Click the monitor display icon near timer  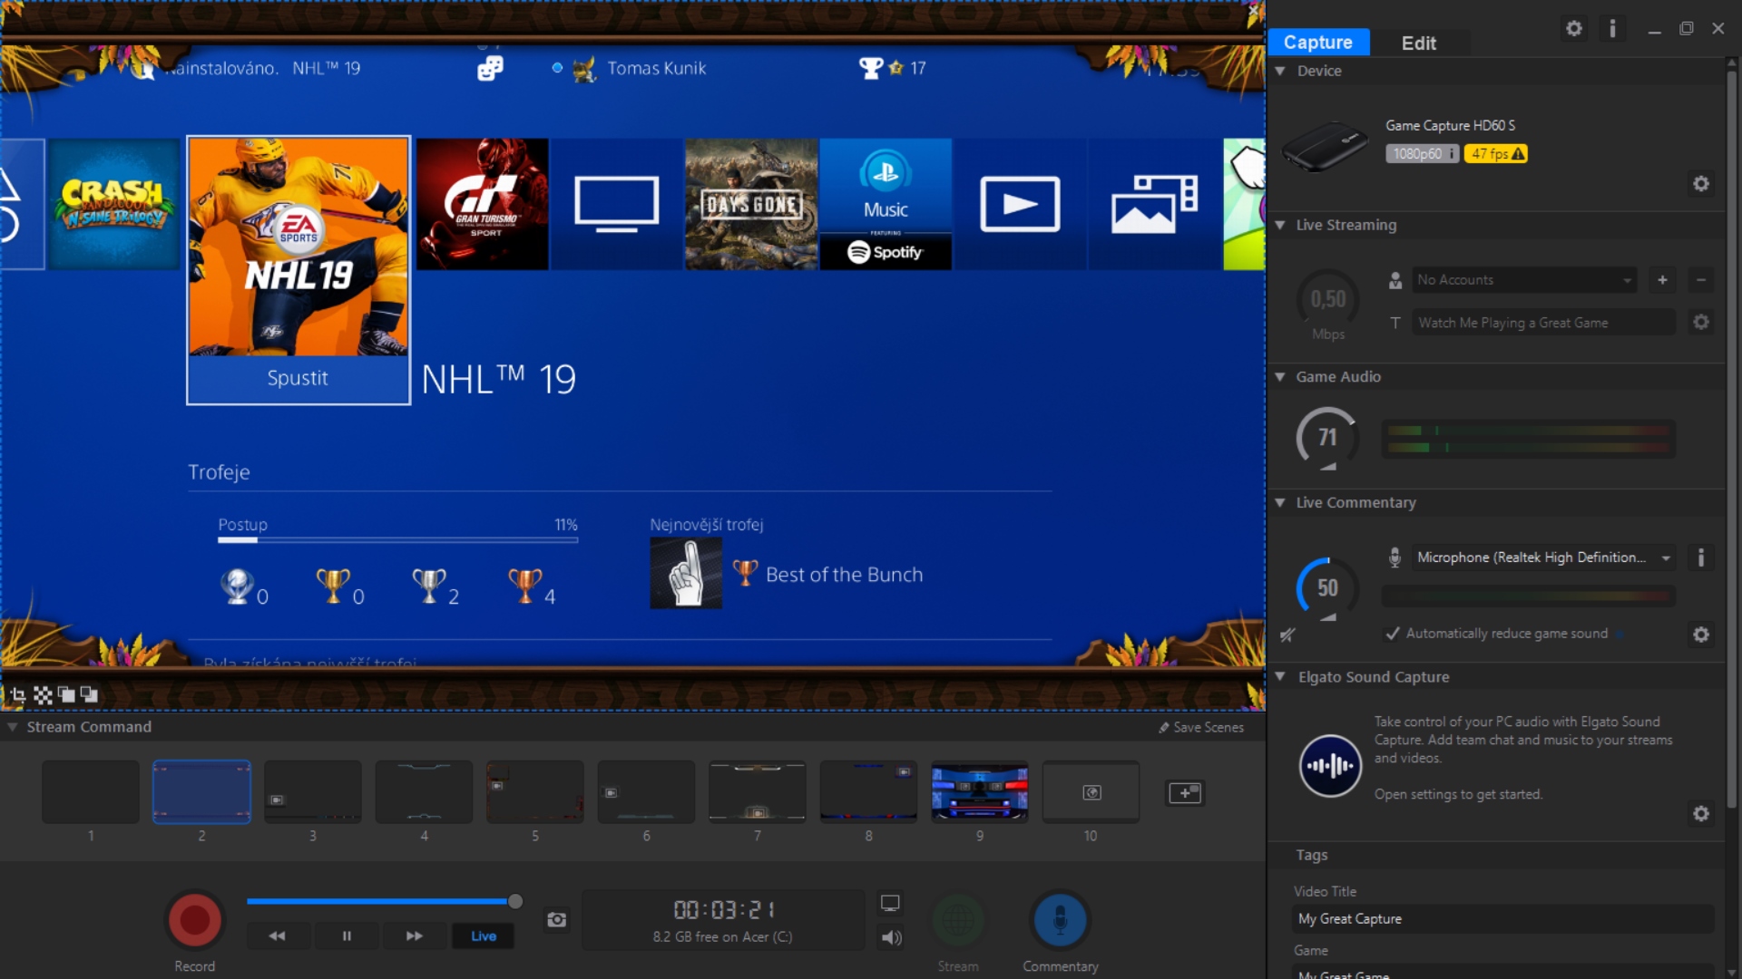890,904
